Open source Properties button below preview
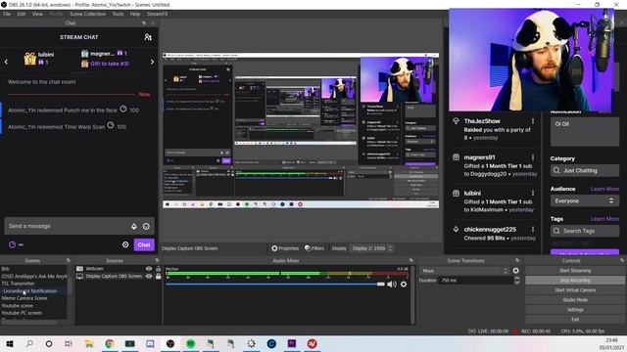Viewport: 627px width, 352px height. coord(285,248)
